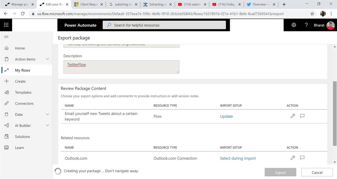Image resolution: width=337 pixels, height=179 pixels.
Task: Click the scrollbar down arrow
Action: point(335,162)
